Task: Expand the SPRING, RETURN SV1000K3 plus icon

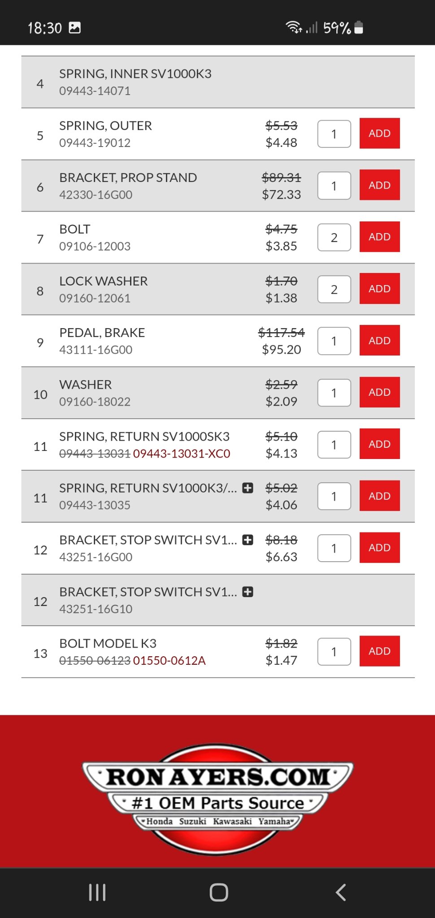Action: [x=248, y=488]
